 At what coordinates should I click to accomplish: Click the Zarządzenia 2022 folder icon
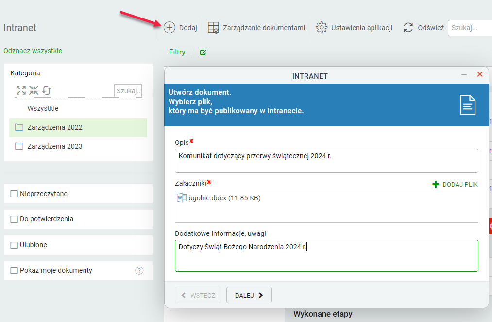[x=19, y=127]
